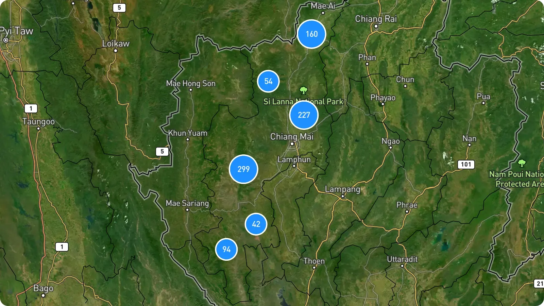
Task: Click the Taungoo city label
Action: pyautogui.click(x=38, y=121)
